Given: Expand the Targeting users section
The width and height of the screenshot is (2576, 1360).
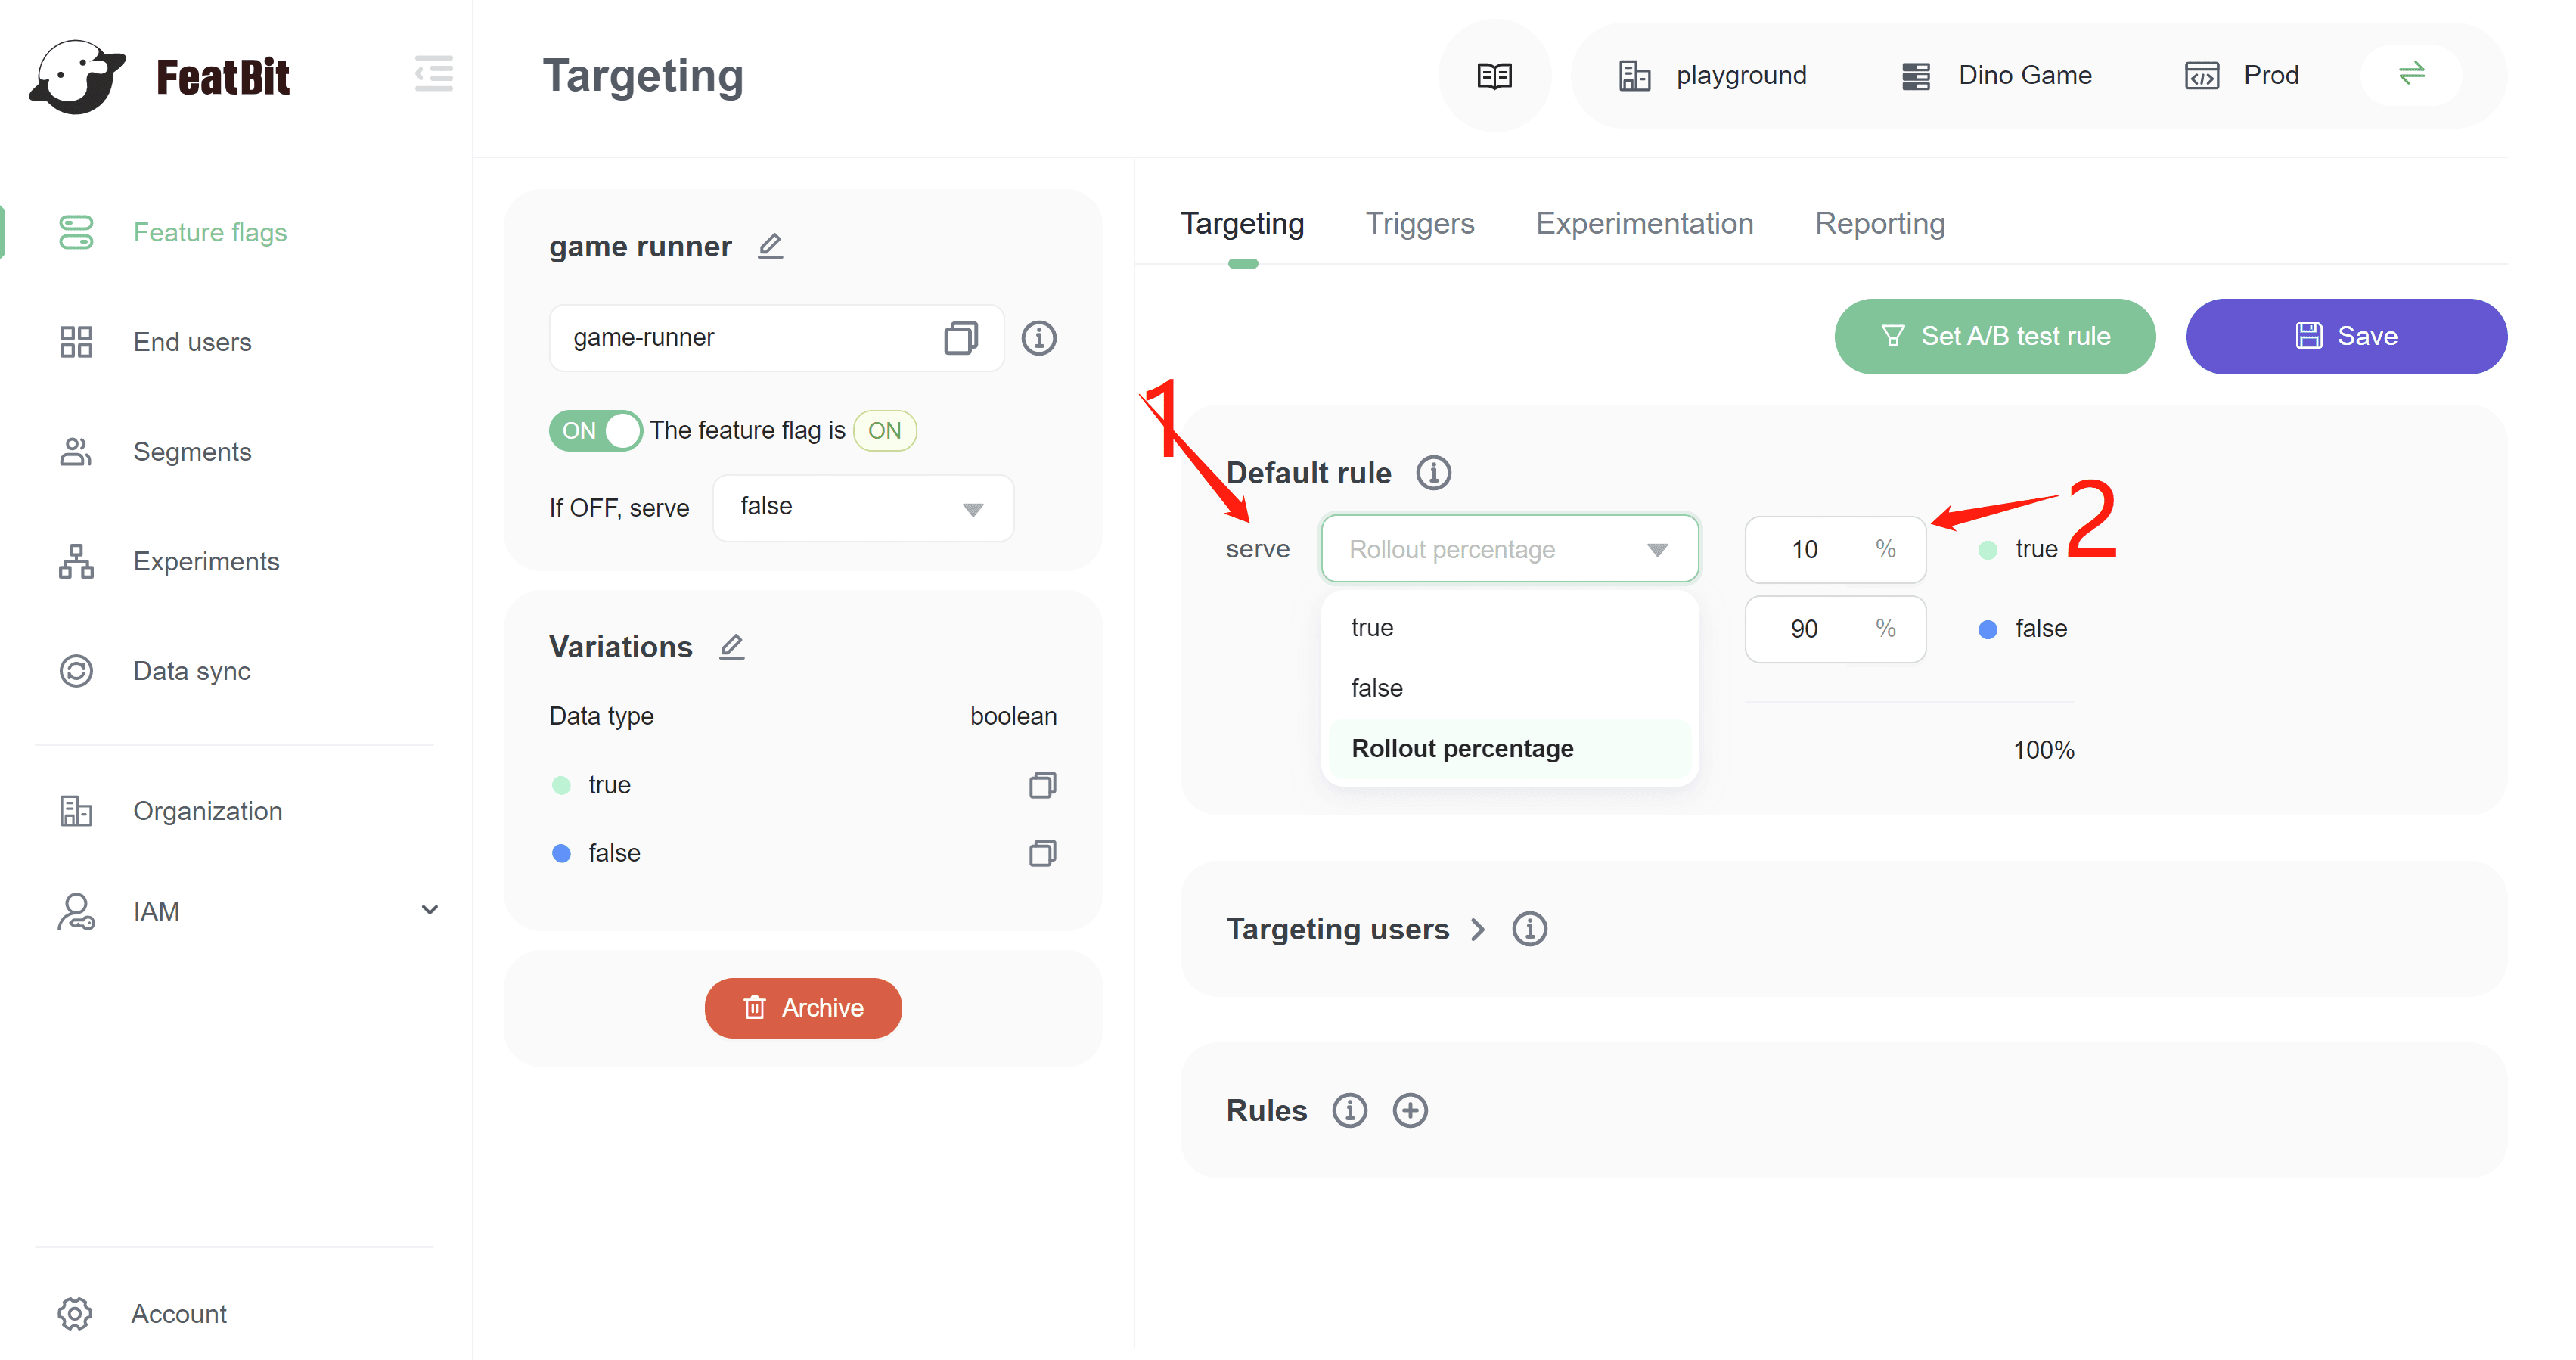Looking at the screenshot, I should (x=1477, y=929).
